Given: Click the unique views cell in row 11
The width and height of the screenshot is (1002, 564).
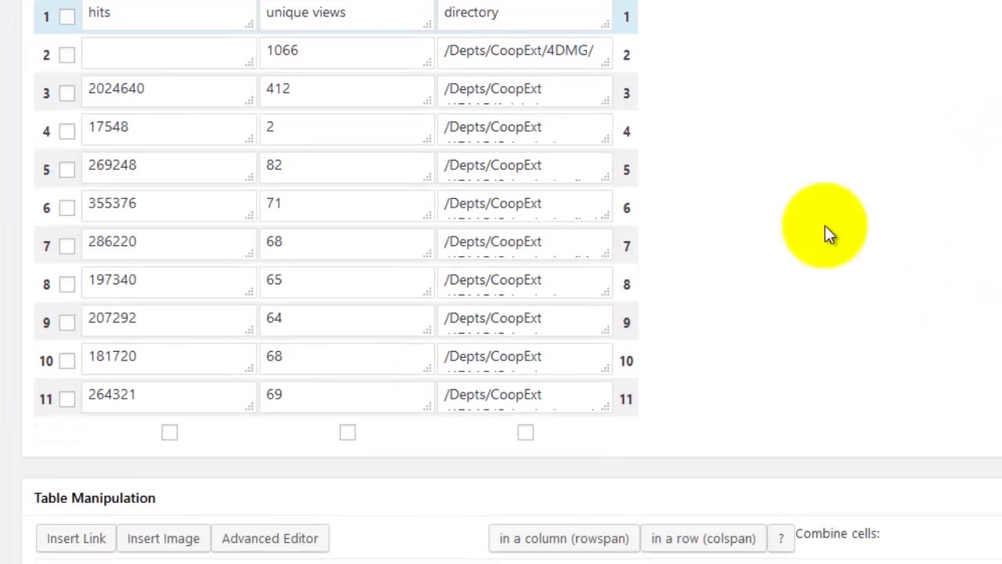Looking at the screenshot, I should point(346,399).
